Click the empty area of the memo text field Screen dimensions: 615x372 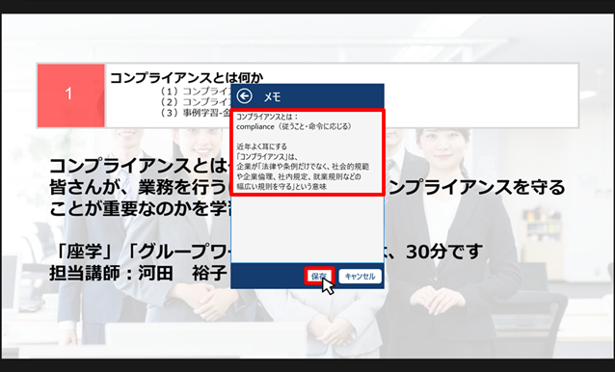307,229
